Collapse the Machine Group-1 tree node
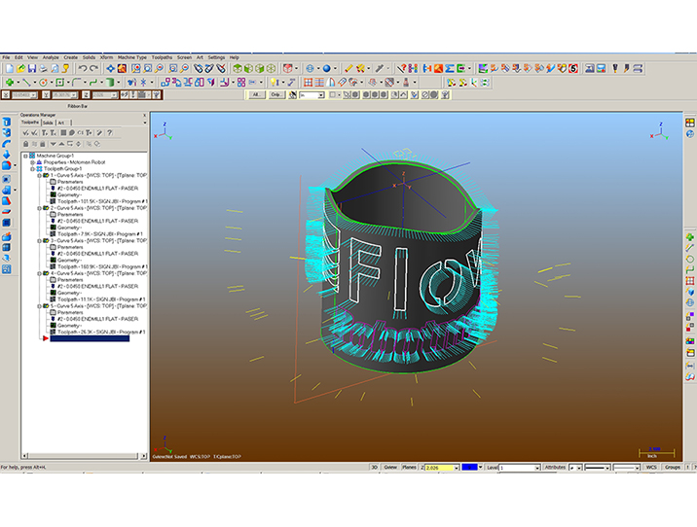 click(25, 156)
